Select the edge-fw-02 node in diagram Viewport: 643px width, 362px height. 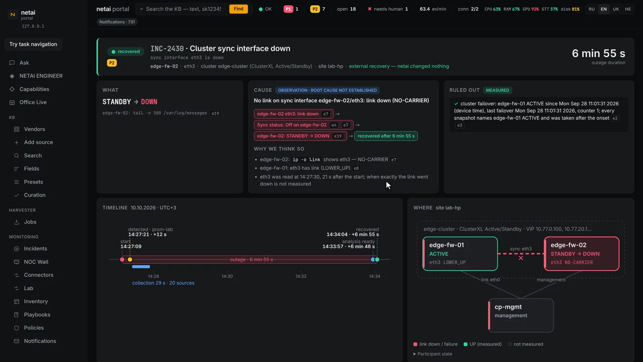click(x=582, y=254)
